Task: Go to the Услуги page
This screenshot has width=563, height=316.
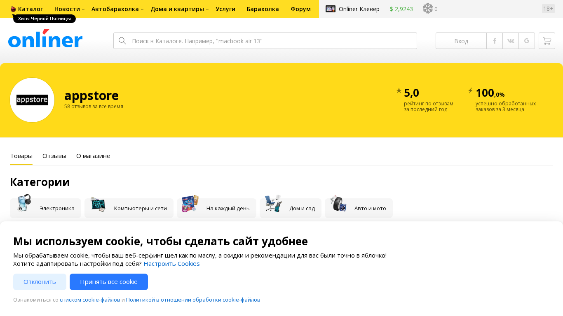Action: pyautogui.click(x=225, y=9)
